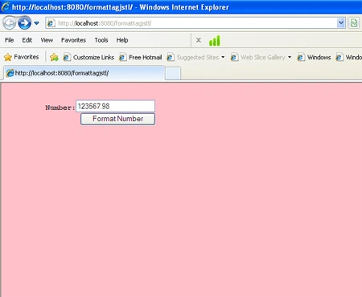Viewport: 362px width, 297px height.
Task: Click the Suggested Sites page icon
Action: coord(171,57)
